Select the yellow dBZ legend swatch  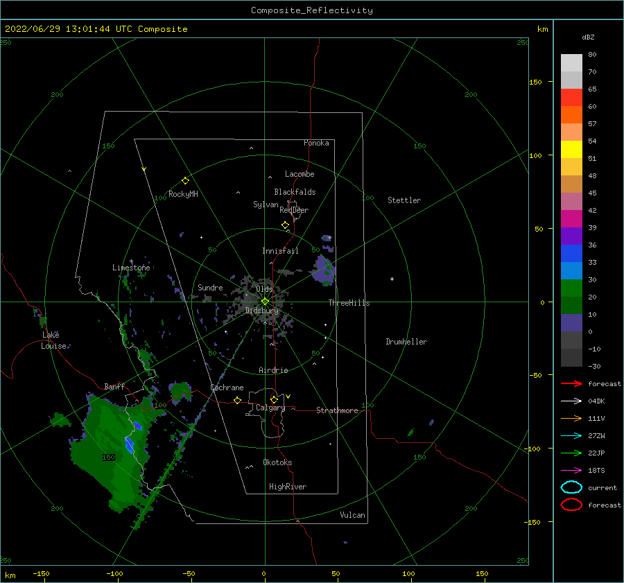571,149
